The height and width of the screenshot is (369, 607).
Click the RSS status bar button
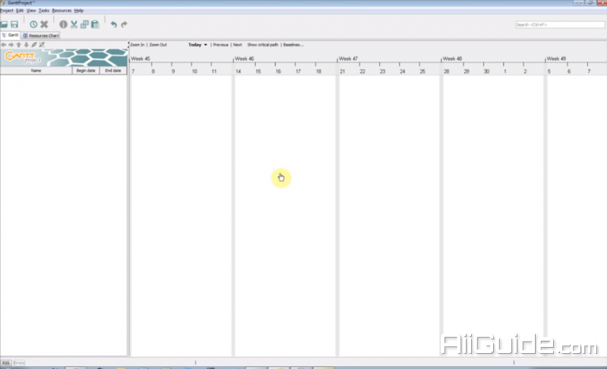(x=6, y=363)
